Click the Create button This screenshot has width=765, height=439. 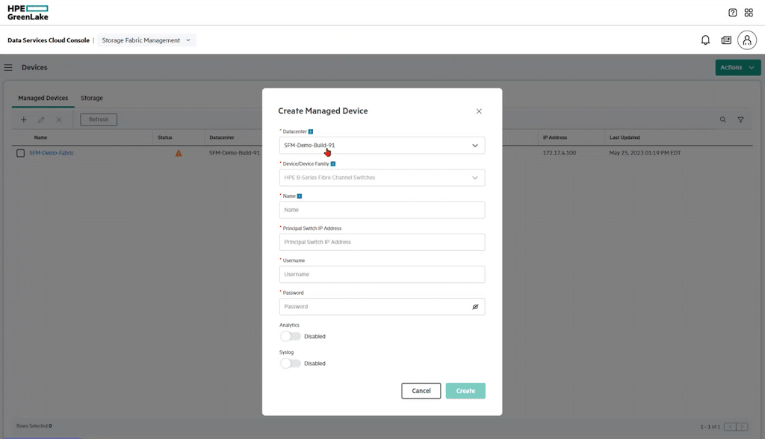click(x=465, y=390)
